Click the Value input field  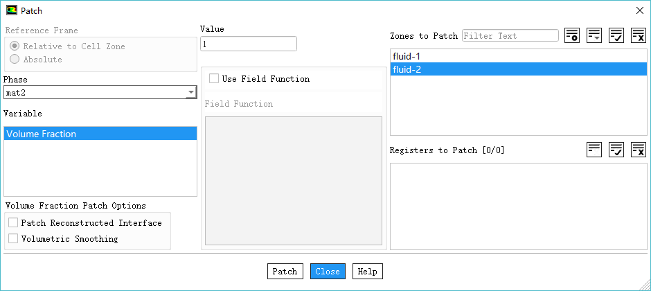(x=248, y=44)
